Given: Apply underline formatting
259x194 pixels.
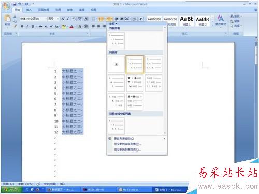Looking at the screenshot, I should click(33, 26).
